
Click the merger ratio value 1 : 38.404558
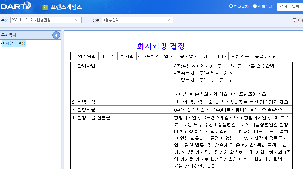coord(268,110)
